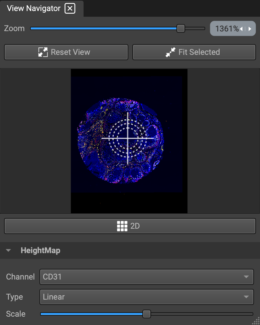Close the View Navigator tab

pos(70,9)
